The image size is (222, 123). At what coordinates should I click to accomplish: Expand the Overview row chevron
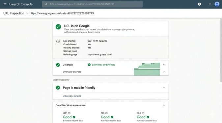coord(164,72)
